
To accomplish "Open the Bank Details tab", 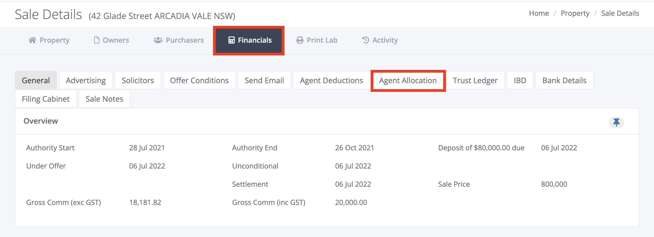I will pyautogui.click(x=564, y=80).
